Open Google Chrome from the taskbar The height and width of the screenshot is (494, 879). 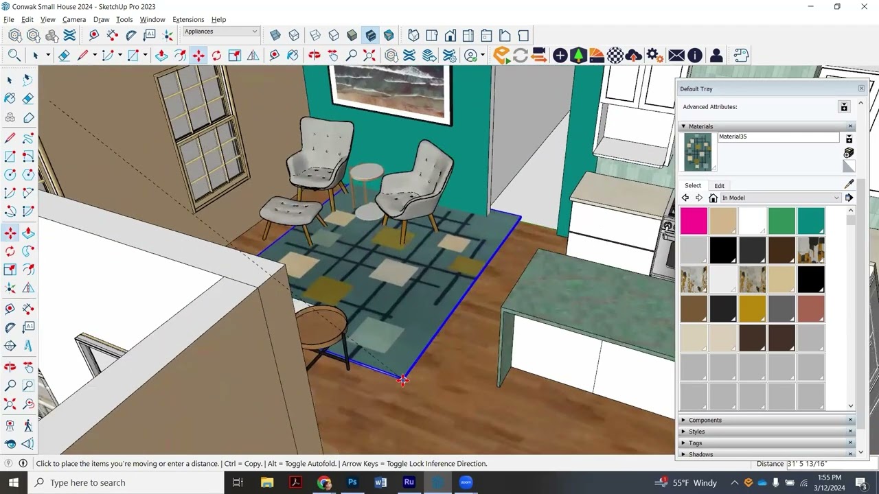324,482
